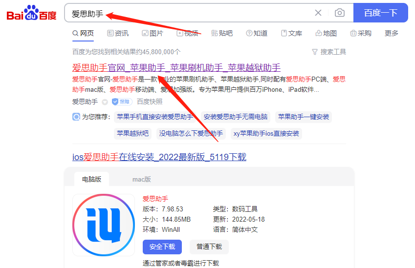
Task: Expand the 更多 menu
Action: [x=392, y=33]
